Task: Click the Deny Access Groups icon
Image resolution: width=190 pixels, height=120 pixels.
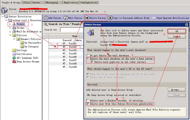Action: coord(14,62)
